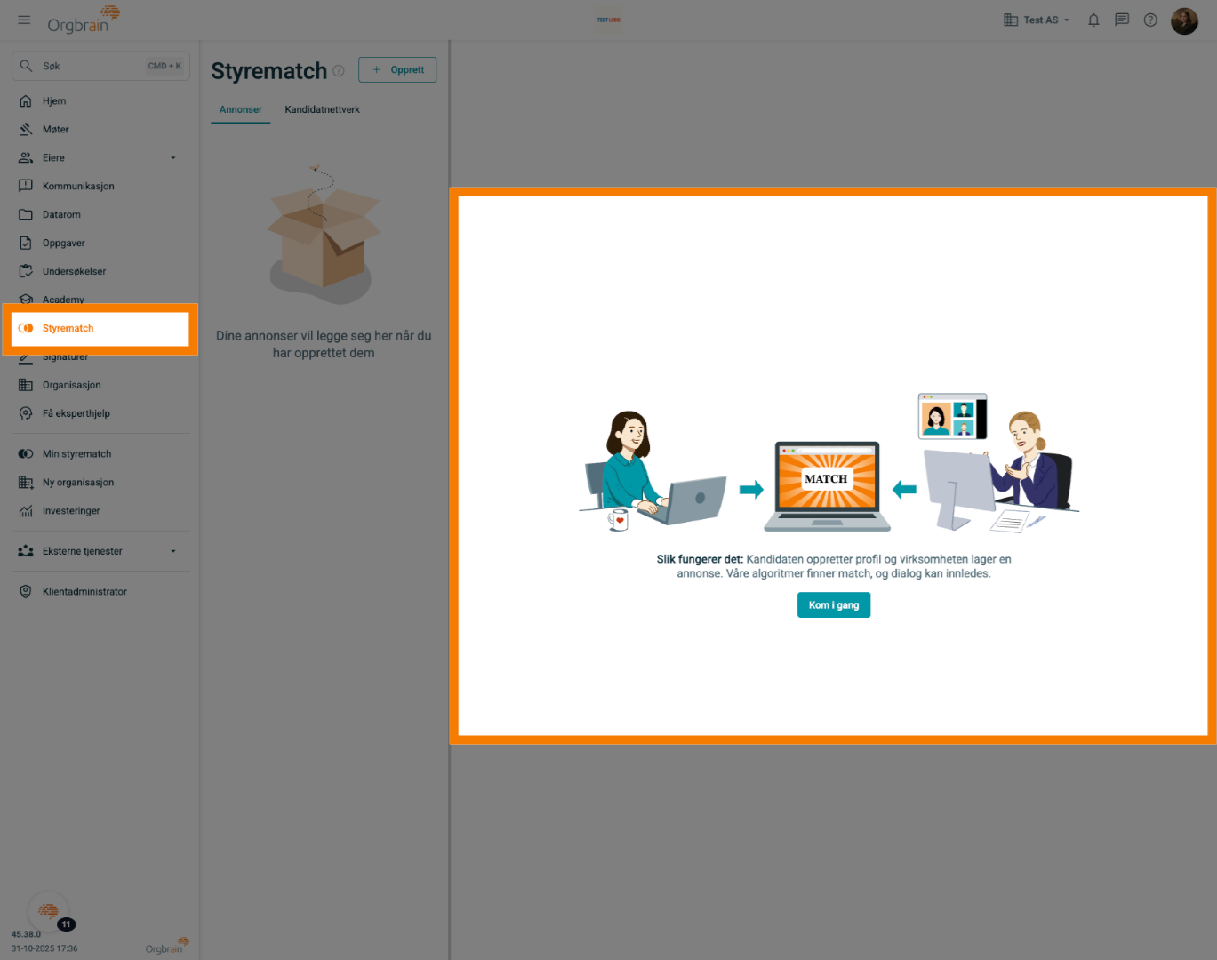The image size is (1217, 960).
Task: Open your profile avatar picture
Action: [1184, 20]
